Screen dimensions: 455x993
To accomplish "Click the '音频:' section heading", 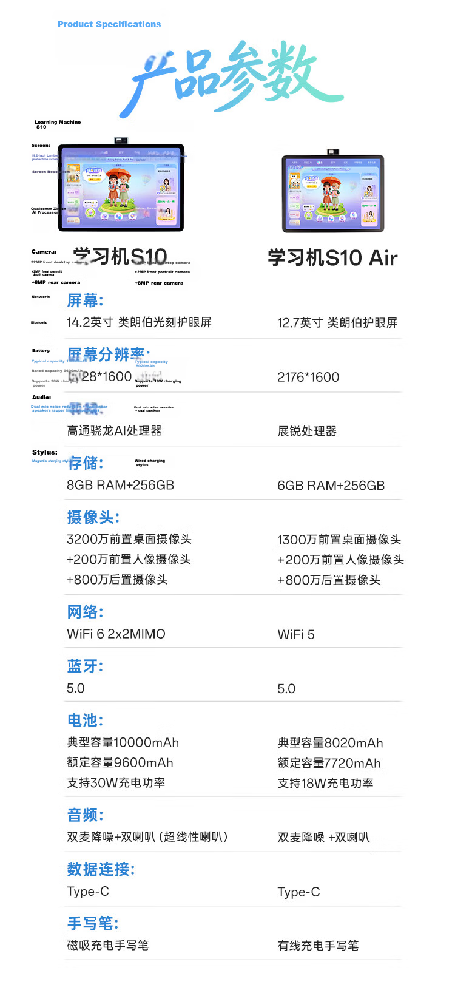I will pos(85,815).
